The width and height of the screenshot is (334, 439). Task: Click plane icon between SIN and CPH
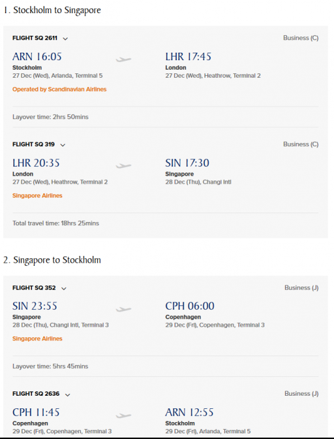(123, 309)
